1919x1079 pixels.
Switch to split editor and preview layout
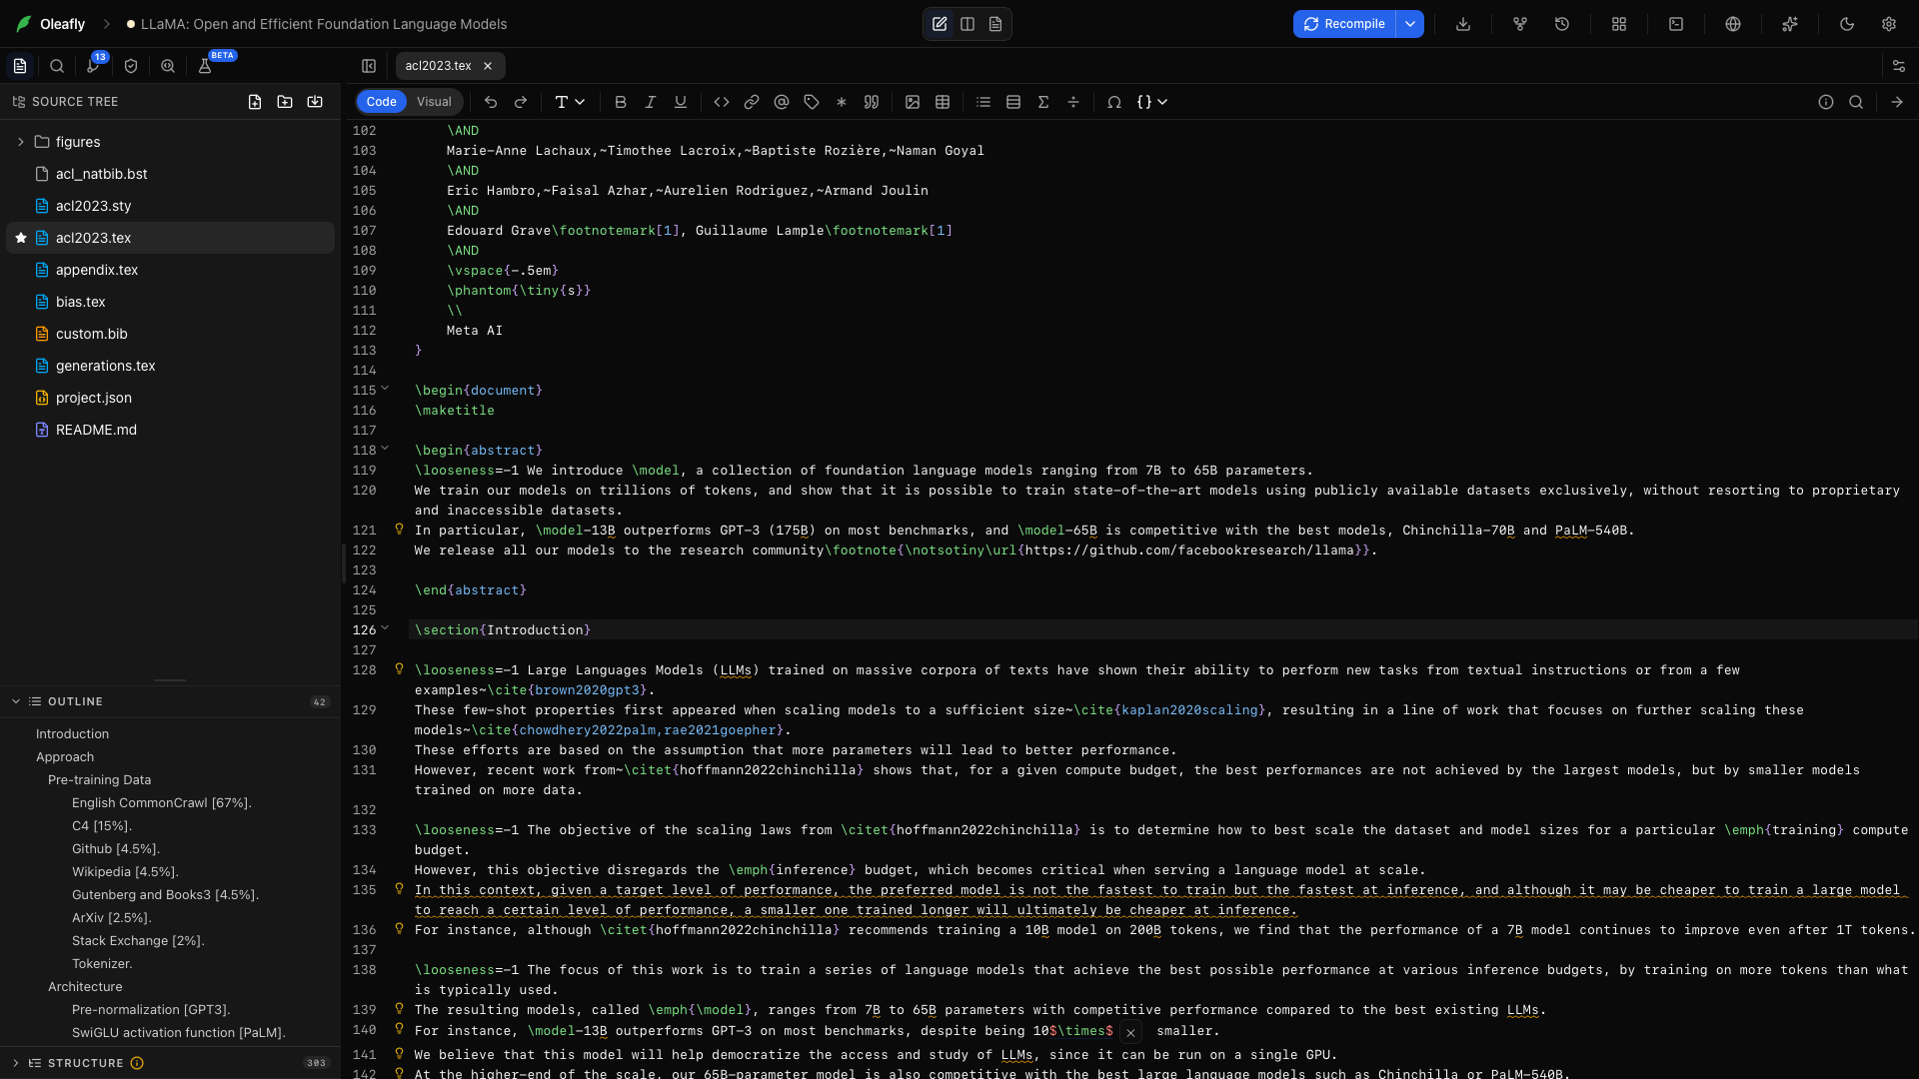967,24
